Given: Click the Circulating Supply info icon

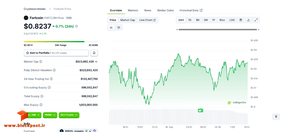Looking at the screenshot, I should point(49,87).
